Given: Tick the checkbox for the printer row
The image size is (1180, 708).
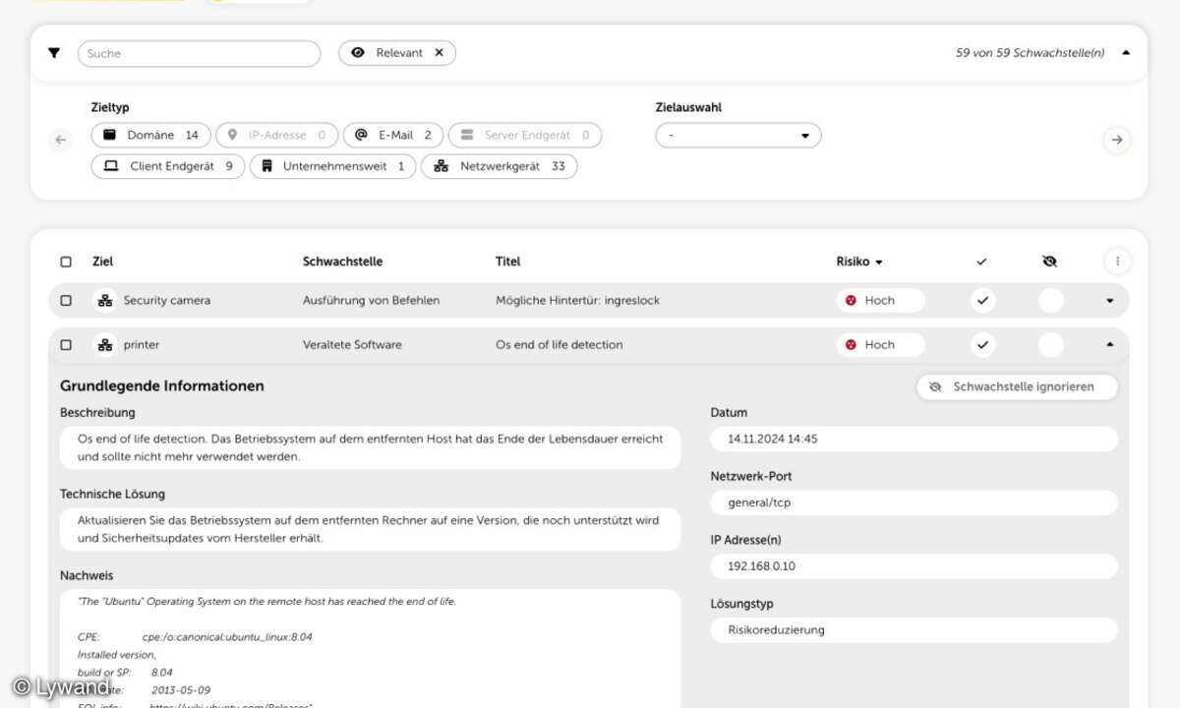Looking at the screenshot, I should coord(66,345).
